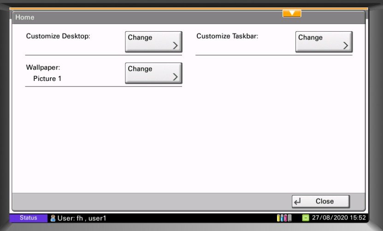The height and width of the screenshot is (231, 383).
Task: Tap the chevron on Customize Taskbar's Change button
Action: 346,45
